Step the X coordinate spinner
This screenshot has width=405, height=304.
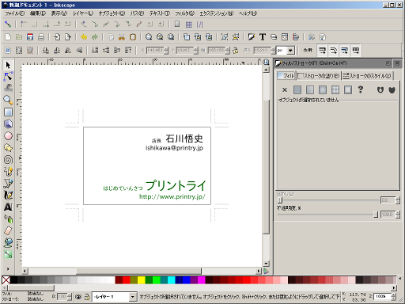(166, 50)
